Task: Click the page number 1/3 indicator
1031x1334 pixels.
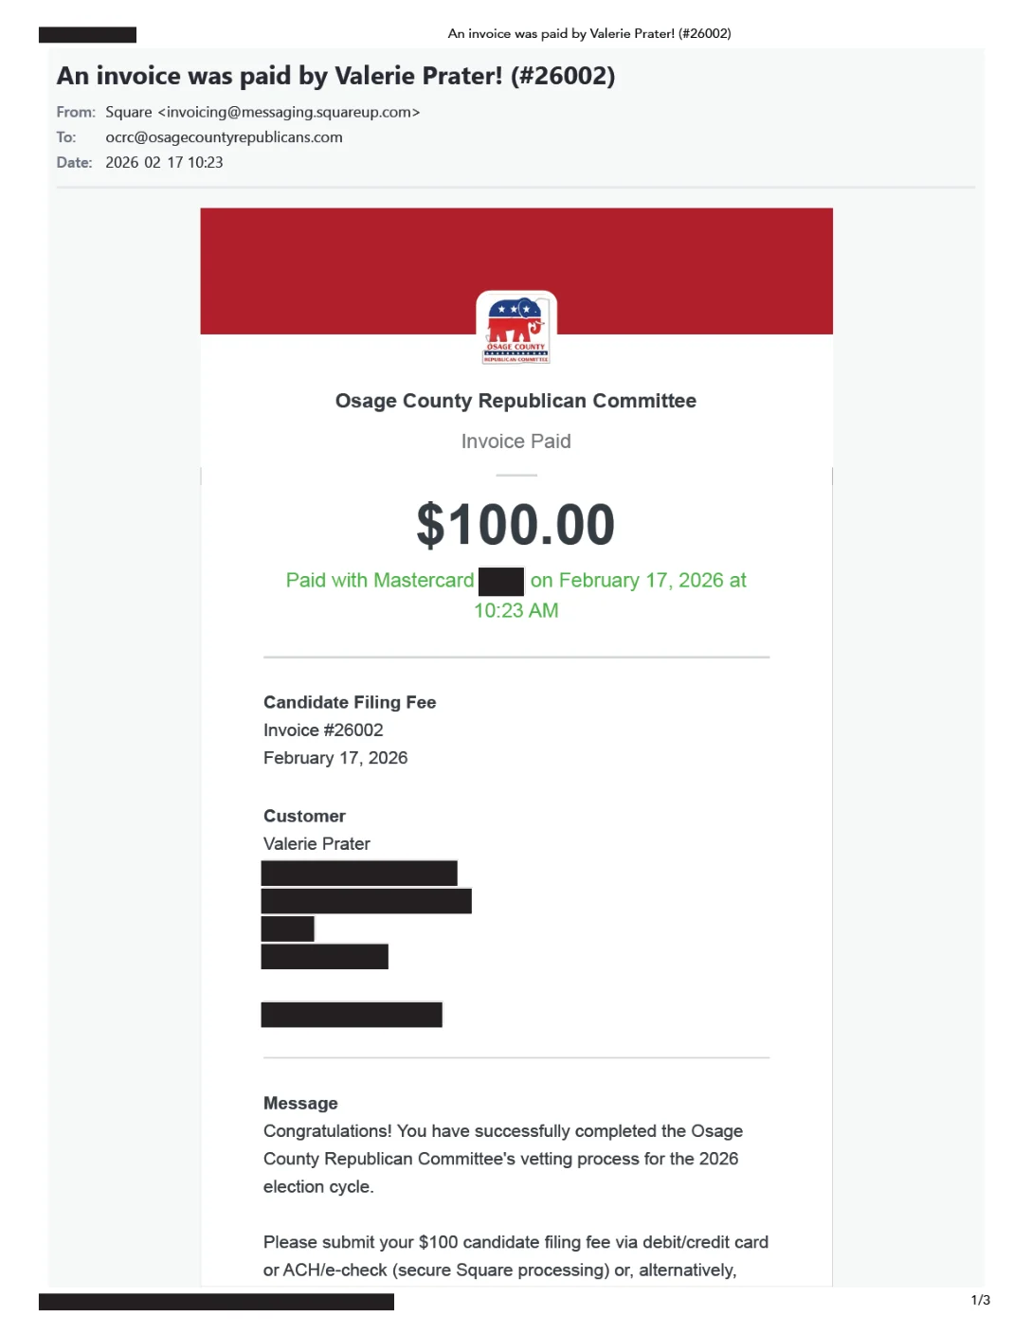Action: pyautogui.click(x=981, y=1300)
